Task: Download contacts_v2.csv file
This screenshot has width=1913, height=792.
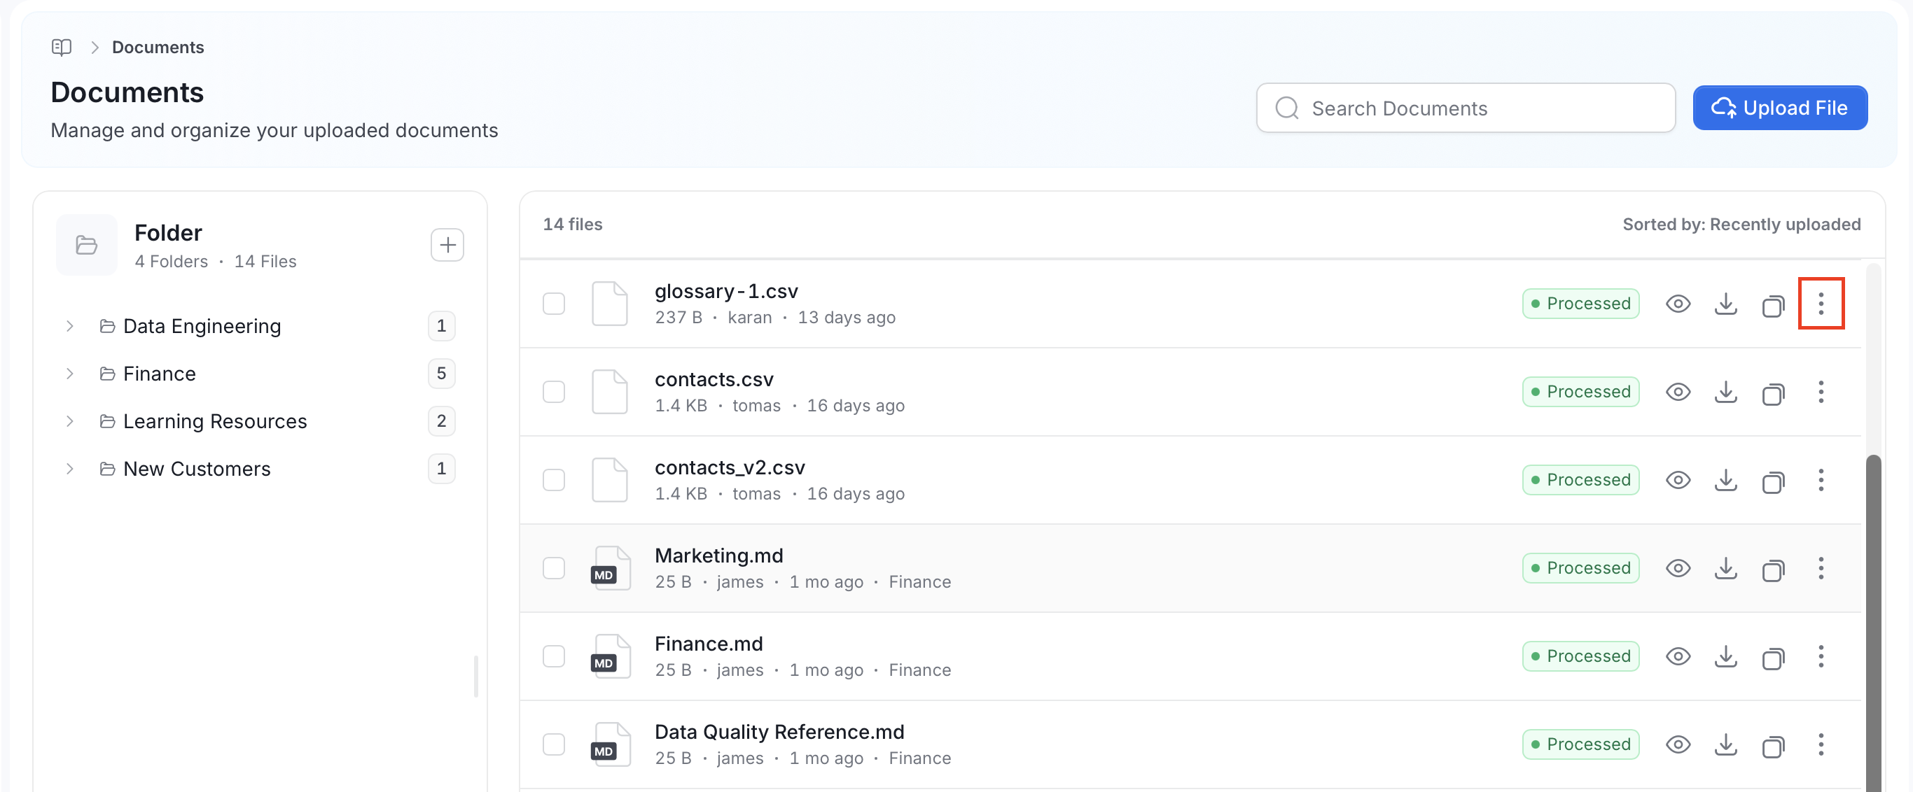Action: coord(1725,480)
